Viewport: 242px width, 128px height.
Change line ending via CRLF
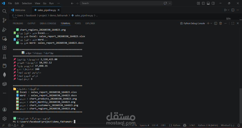tap(163, 125)
